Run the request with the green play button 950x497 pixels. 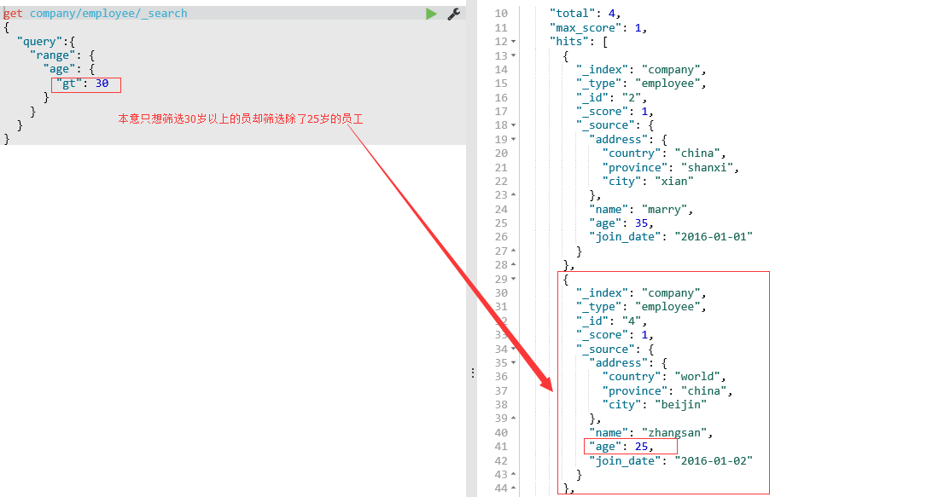click(x=431, y=14)
